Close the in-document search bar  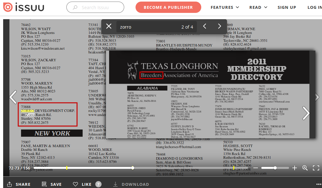tap(109, 26)
